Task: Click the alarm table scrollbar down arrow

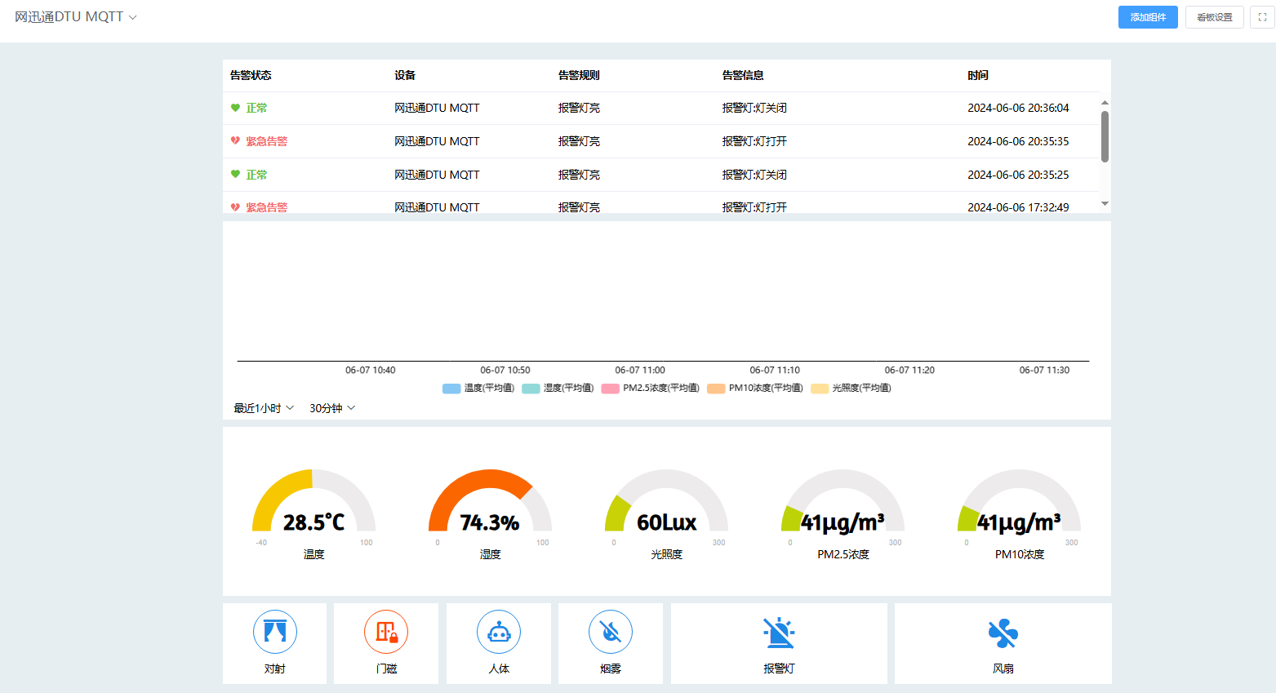Action: (1105, 203)
